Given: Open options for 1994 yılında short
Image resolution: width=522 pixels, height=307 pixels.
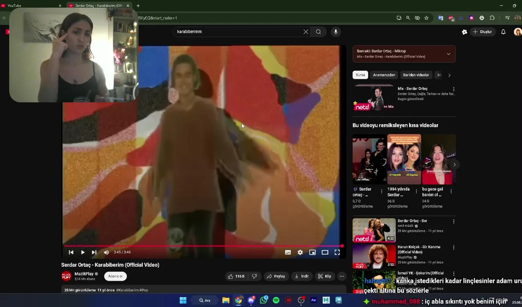Looking at the screenshot, I should point(416,191).
